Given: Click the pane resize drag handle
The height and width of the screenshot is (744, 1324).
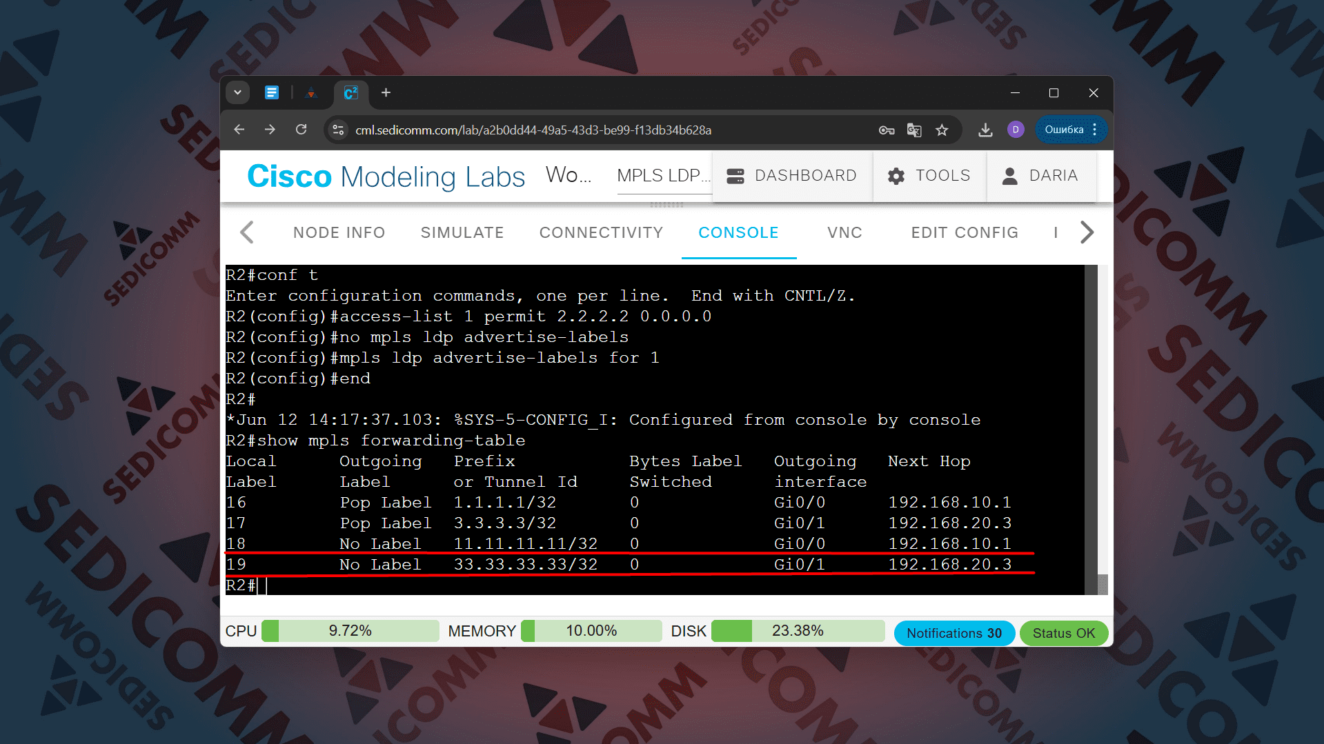Looking at the screenshot, I should 666,205.
